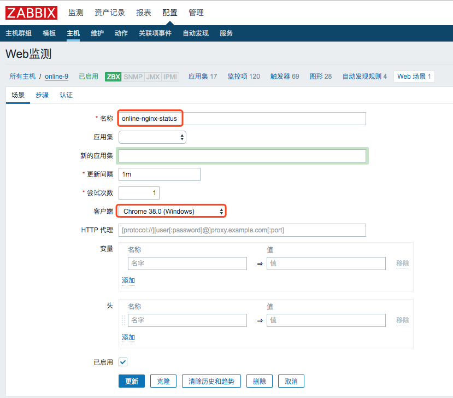Image resolution: width=453 pixels, height=398 pixels.
Task: Open the 触发器 69 link
Action: [x=285, y=77]
